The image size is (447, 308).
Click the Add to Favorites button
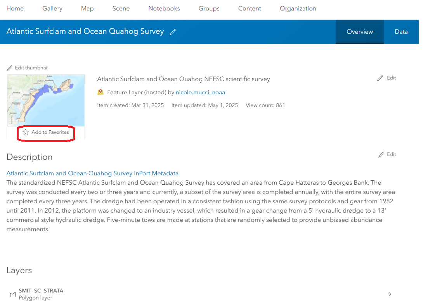[46, 133]
